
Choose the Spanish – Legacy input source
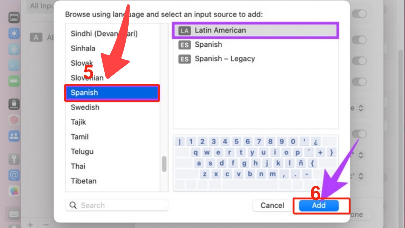[224, 59]
